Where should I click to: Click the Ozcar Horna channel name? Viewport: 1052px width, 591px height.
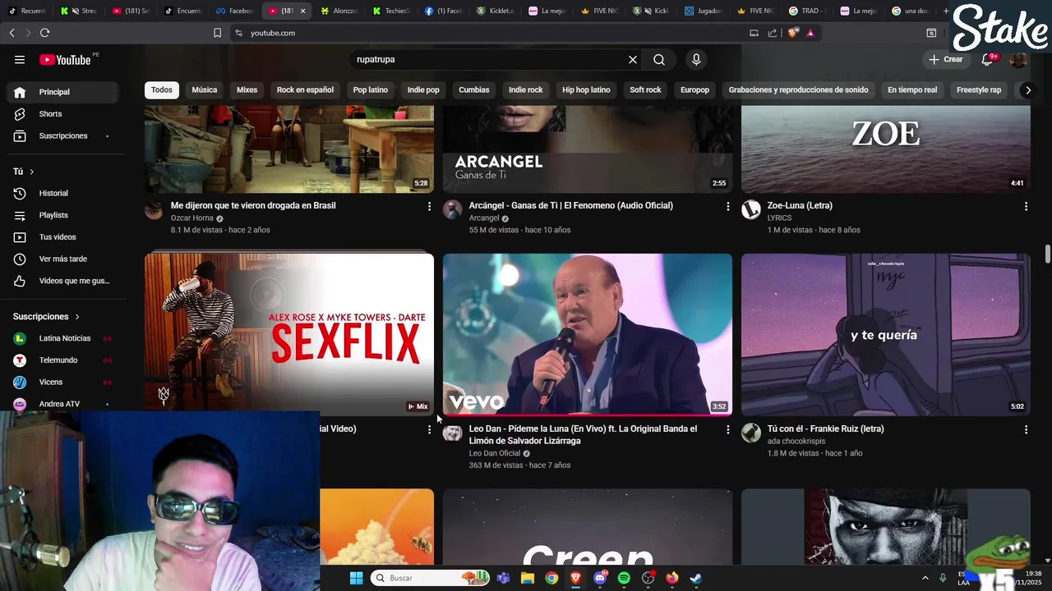191,218
